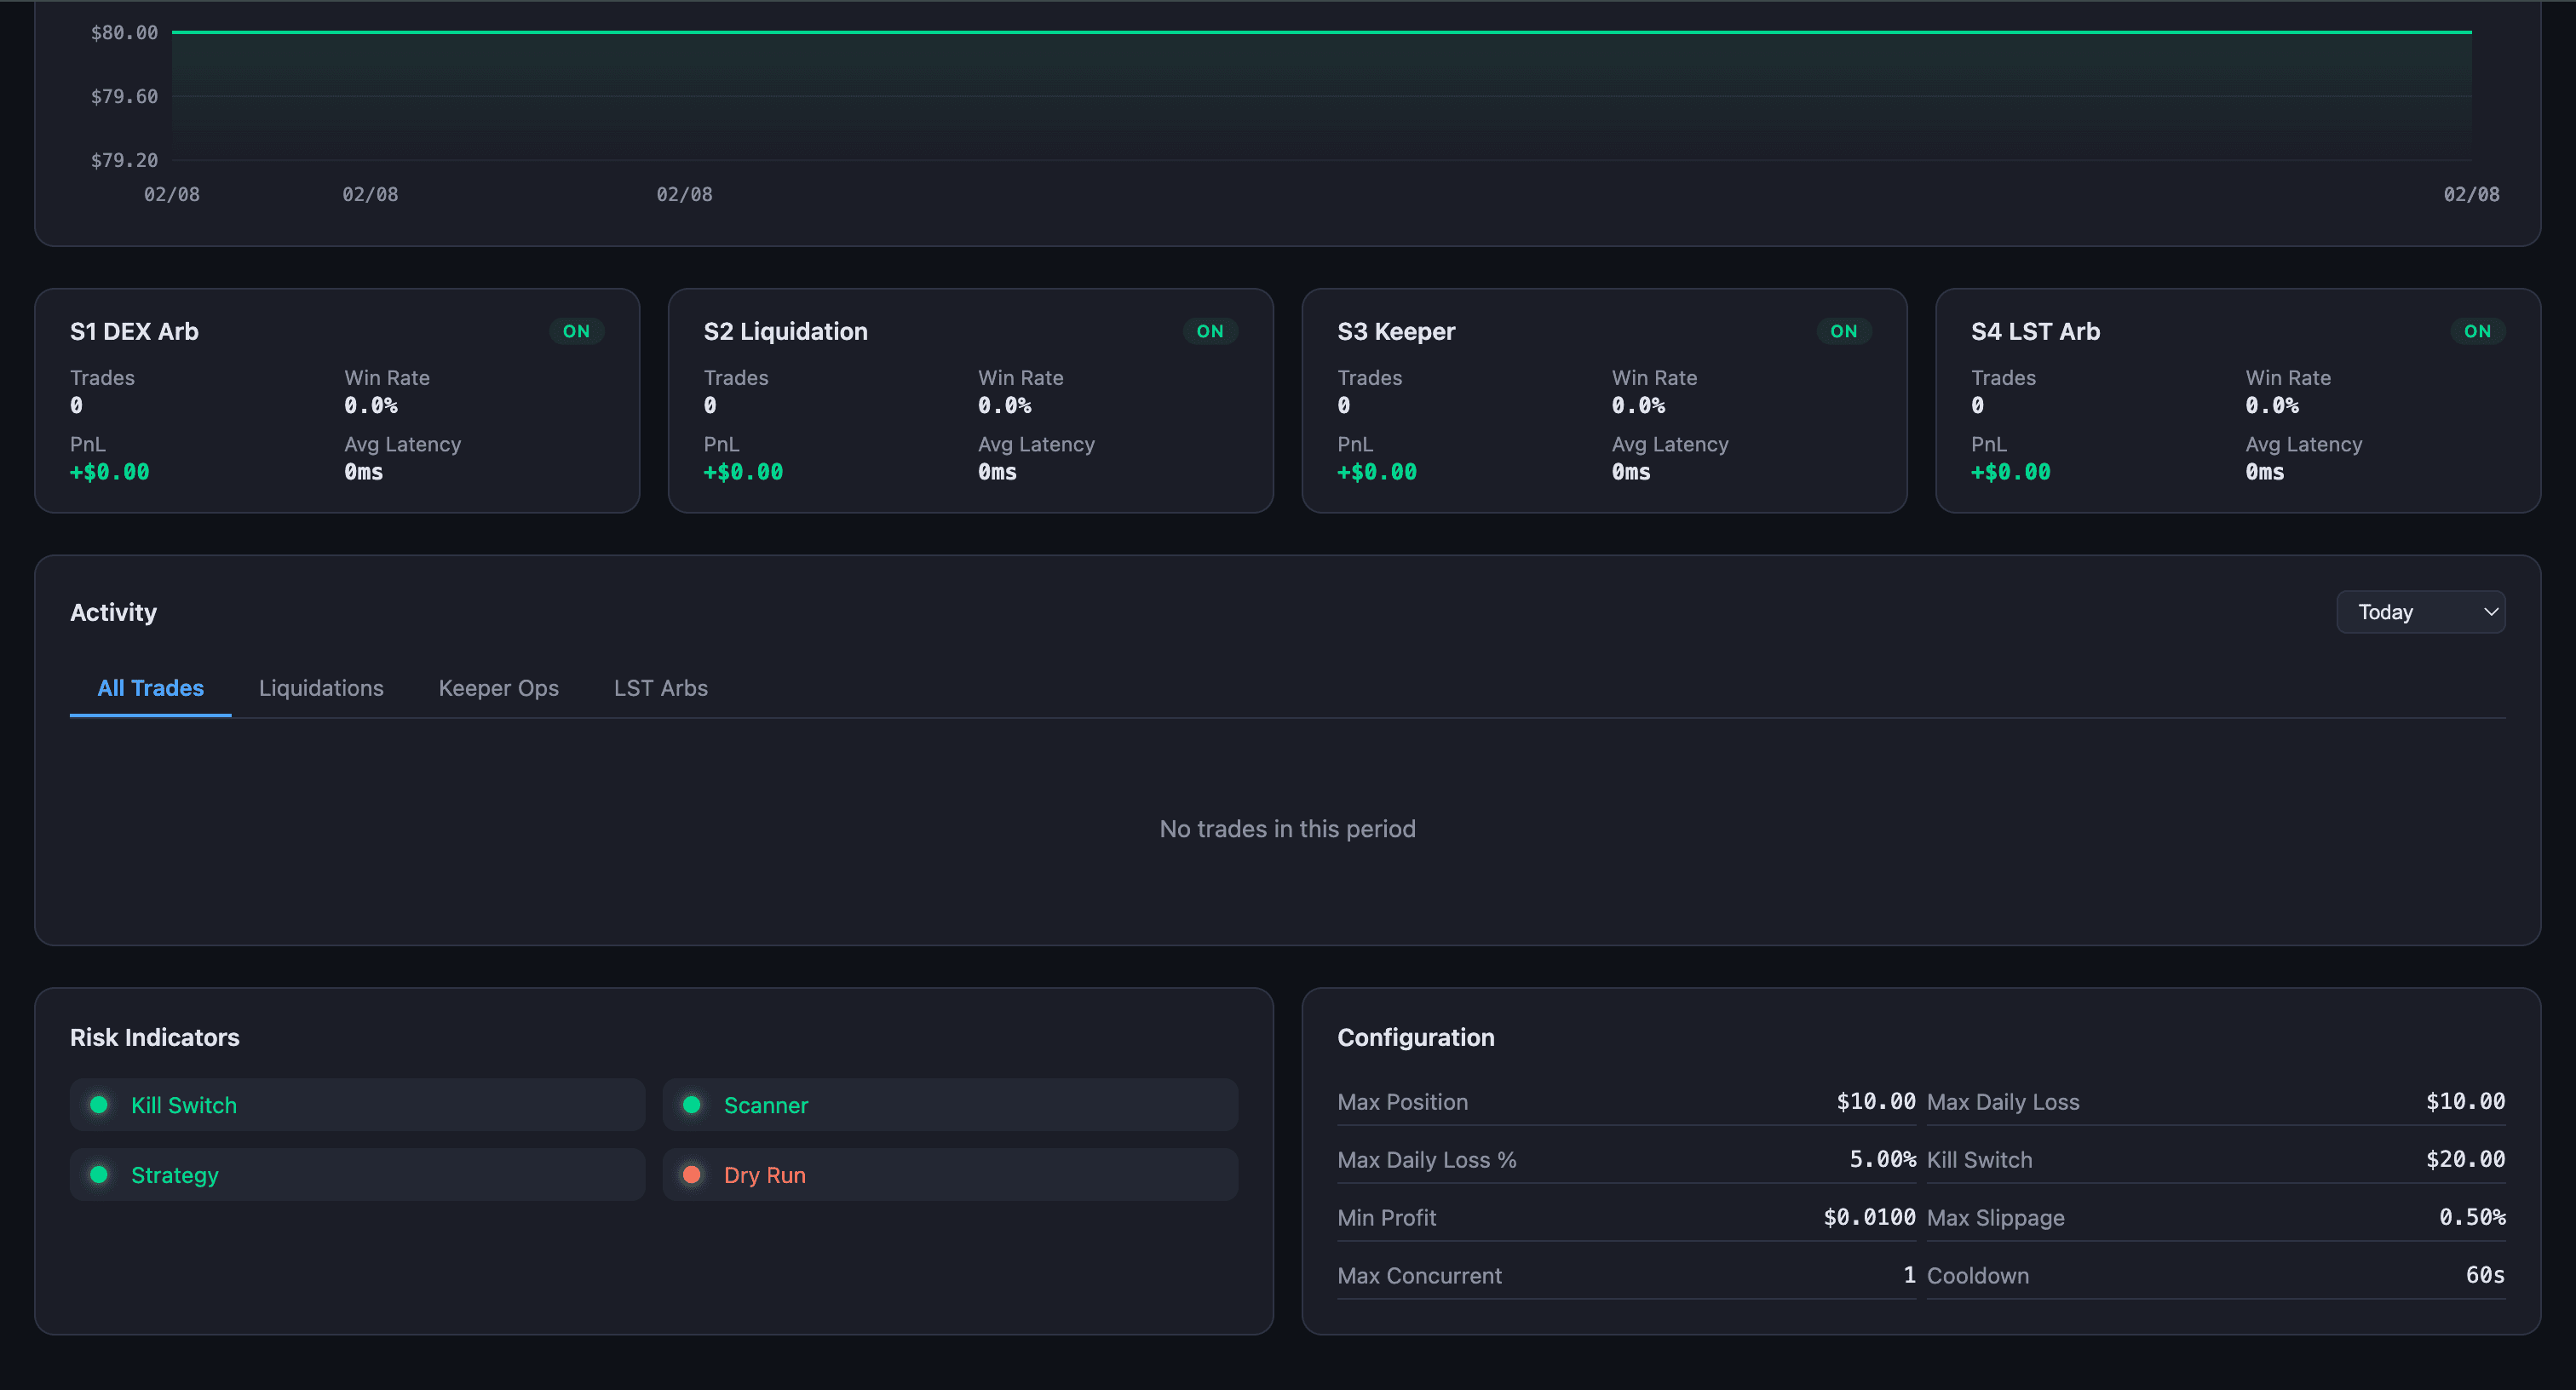The image size is (2576, 1390).
Task: Click the Kill Switch green status dot
Action: click(x=99, y=1104)
